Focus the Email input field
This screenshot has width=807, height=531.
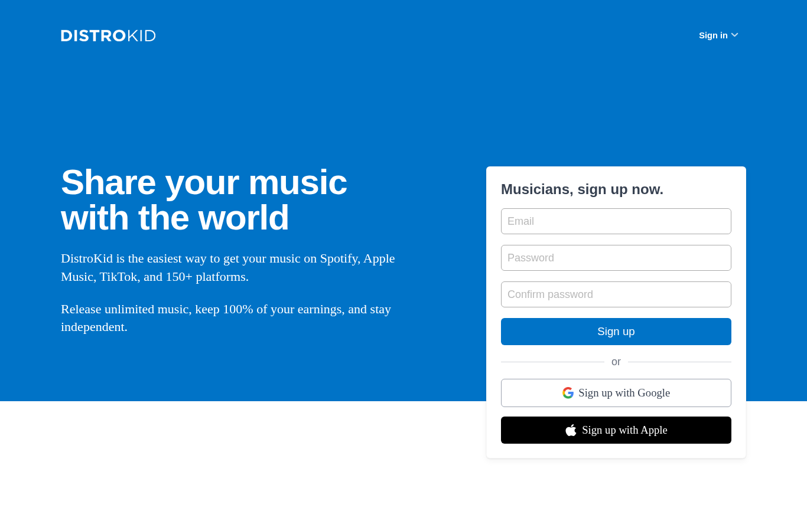click(x=616, y=221)
